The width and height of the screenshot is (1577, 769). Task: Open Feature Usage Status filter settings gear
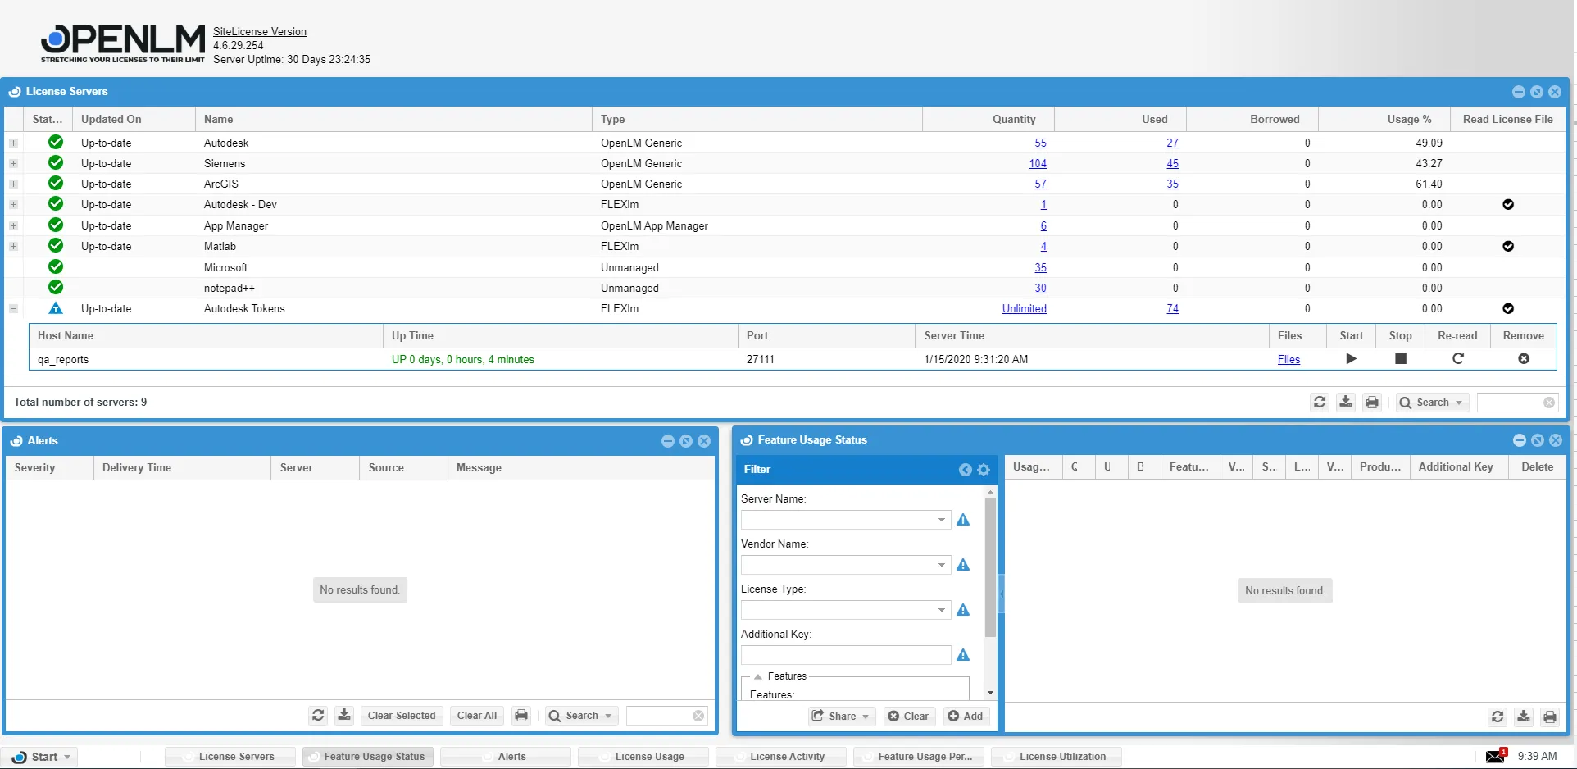[x=984, y=470]
